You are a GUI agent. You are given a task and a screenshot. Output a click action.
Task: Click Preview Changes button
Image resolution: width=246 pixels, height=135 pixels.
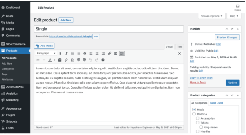click(227, 37)
